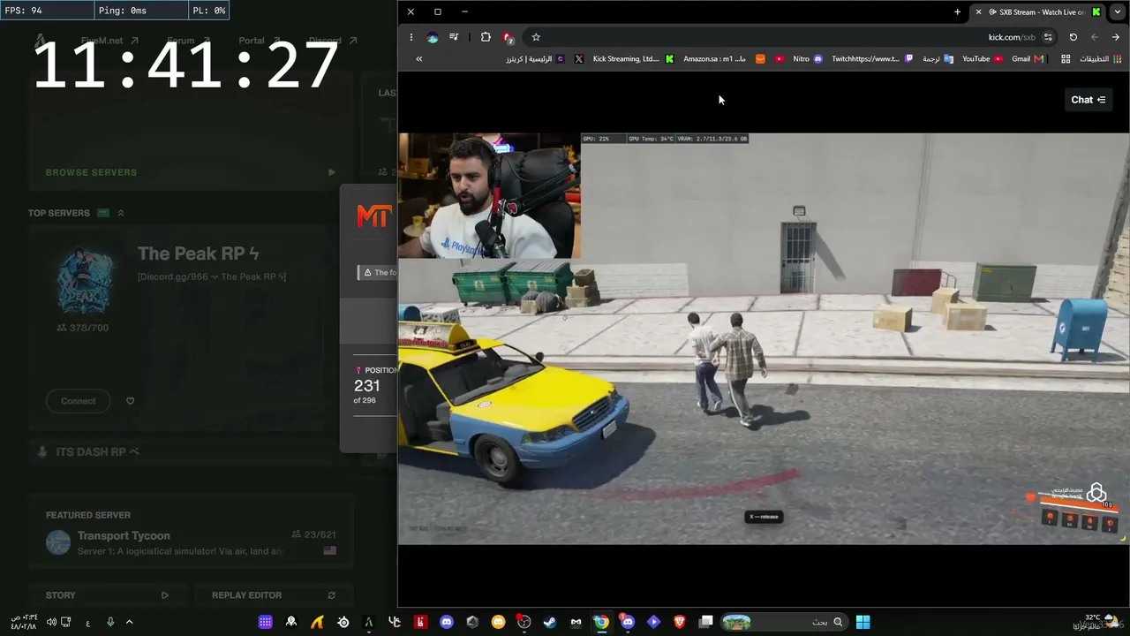Click the tab groups grid icon
Viewport: 1130px width, 636px height.
pyautogui.click(x=1066, y=59)
